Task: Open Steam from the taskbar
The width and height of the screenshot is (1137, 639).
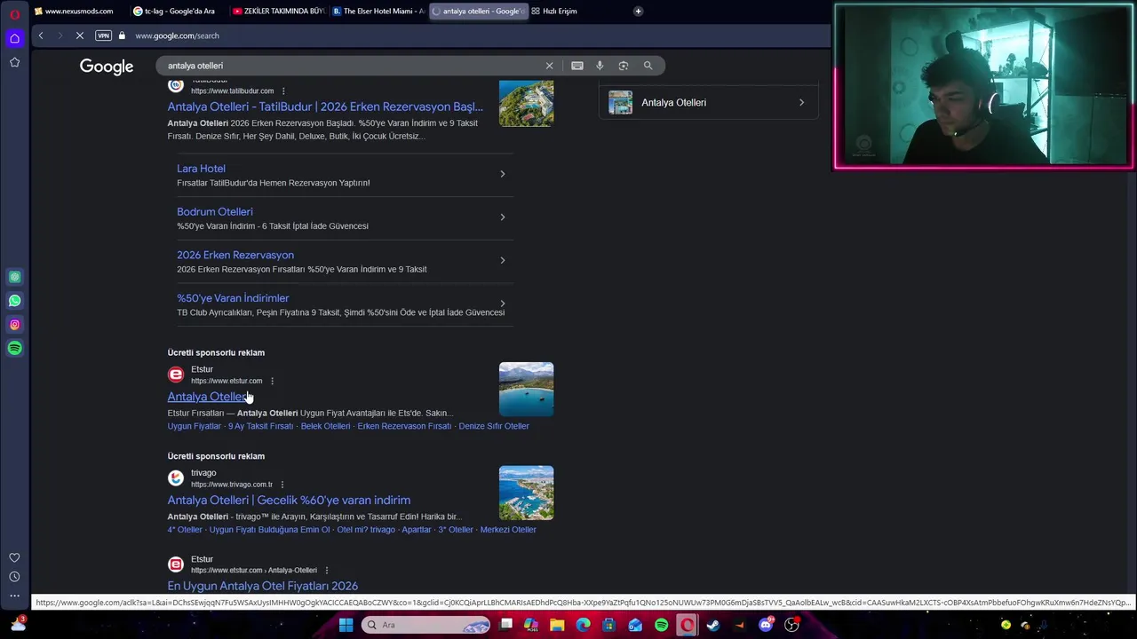Action: pyautogui.click(x=713, y=625)
